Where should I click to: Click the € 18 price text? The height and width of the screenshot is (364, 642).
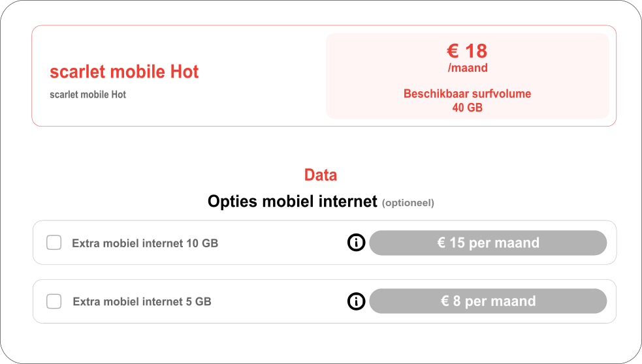467,51
